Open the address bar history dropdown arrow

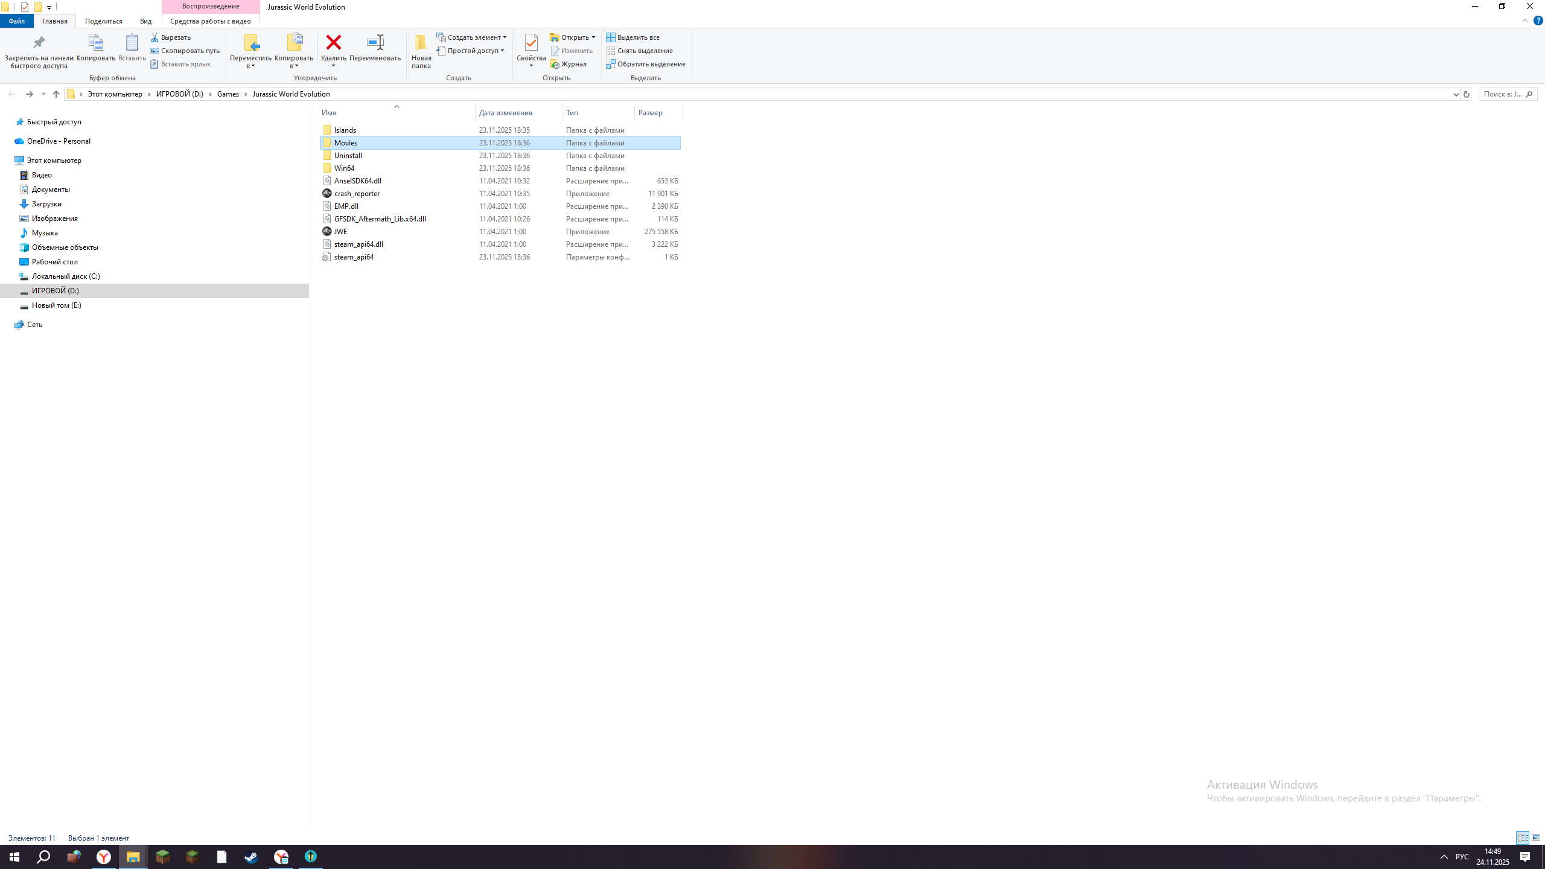[x=1455, y=94]
